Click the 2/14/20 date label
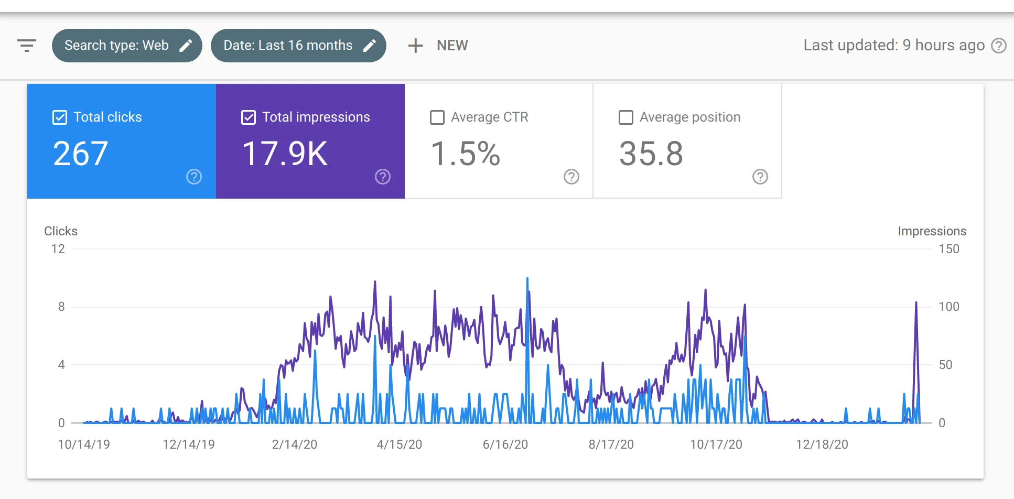Screen dimensions: 1014x499 coord(295,444)
